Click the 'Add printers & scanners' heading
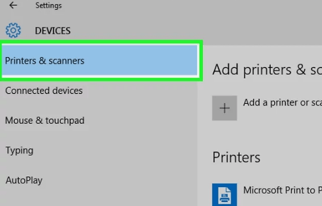 (x=267, y=70)
